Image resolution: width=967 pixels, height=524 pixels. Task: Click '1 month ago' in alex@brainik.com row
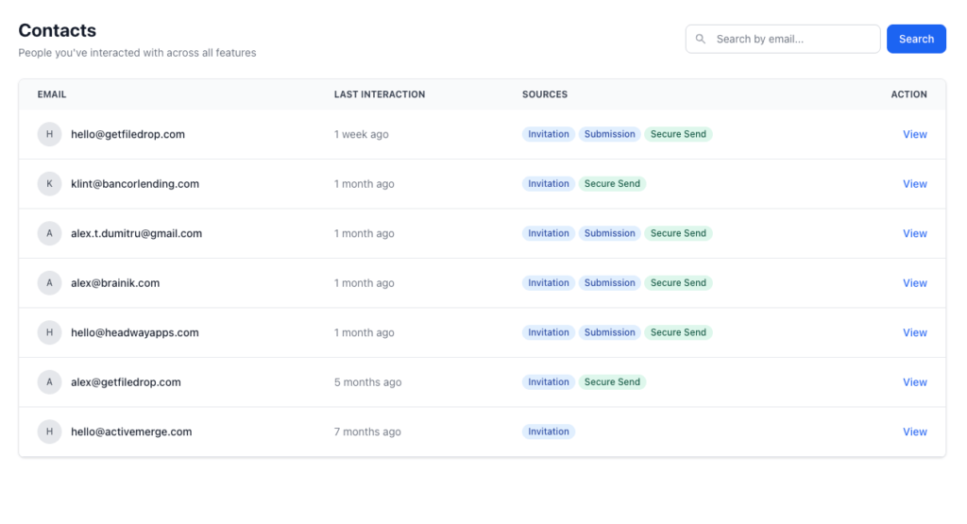364,283
